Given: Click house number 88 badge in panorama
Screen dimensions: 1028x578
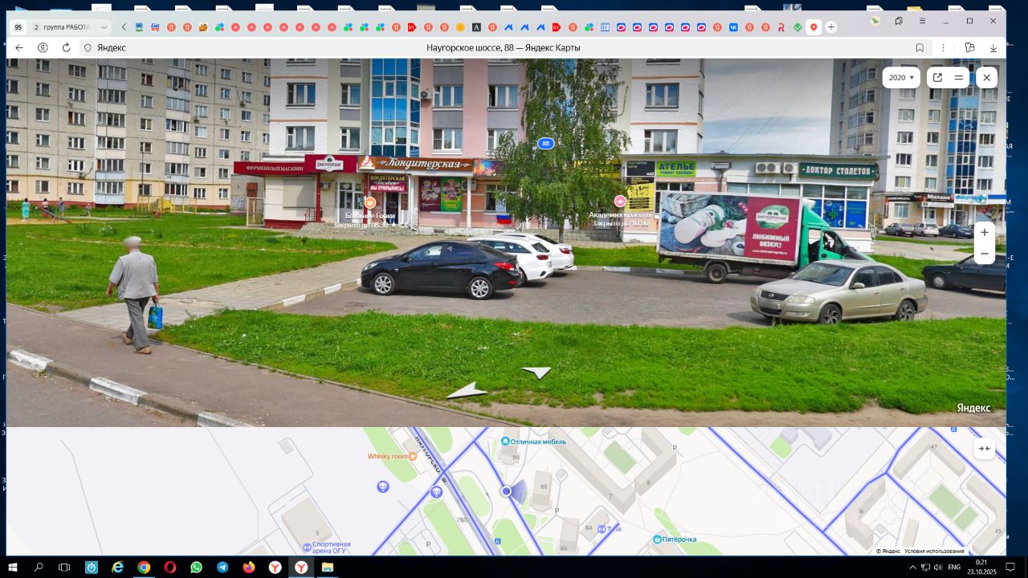Looking at the screenshot, I should (x=545, y=144).
